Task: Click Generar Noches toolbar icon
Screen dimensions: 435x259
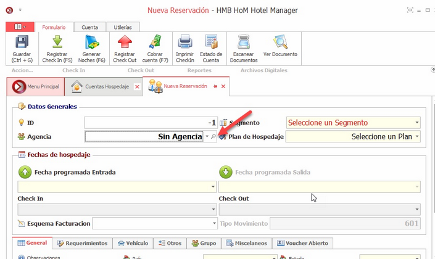Action: pyautogui.click(x=91, y=43)
